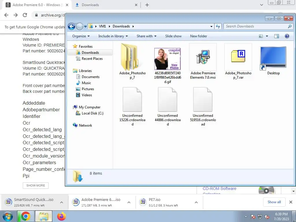
Task: Click Windows Explorer taskbar icon
Action: coord(44,216)
